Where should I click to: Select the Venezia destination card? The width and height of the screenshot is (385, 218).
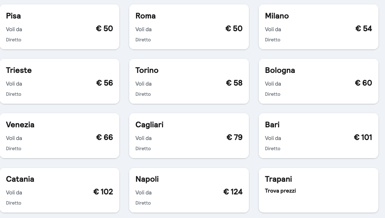(59, 136)
